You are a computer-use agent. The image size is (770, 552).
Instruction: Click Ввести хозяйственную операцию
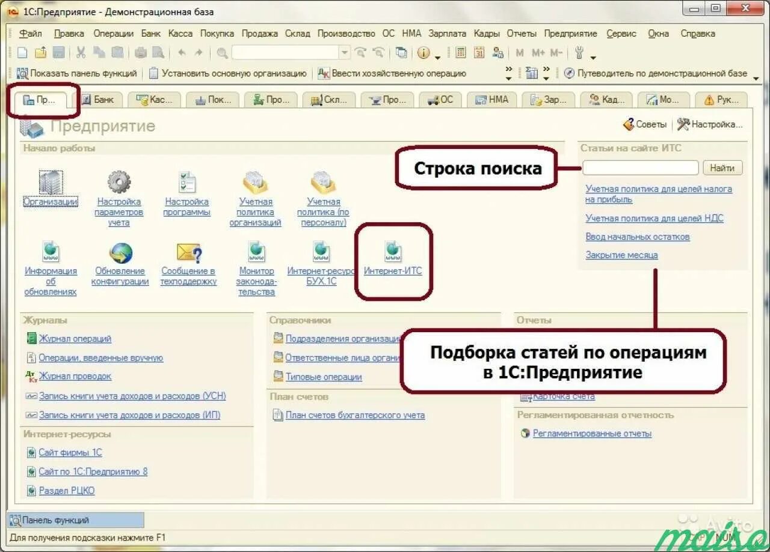392,73
